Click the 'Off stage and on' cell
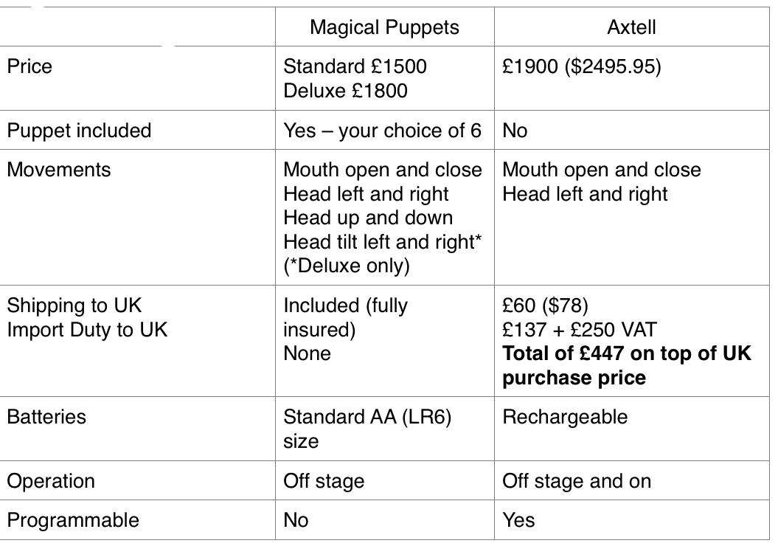 coord(577,481)
